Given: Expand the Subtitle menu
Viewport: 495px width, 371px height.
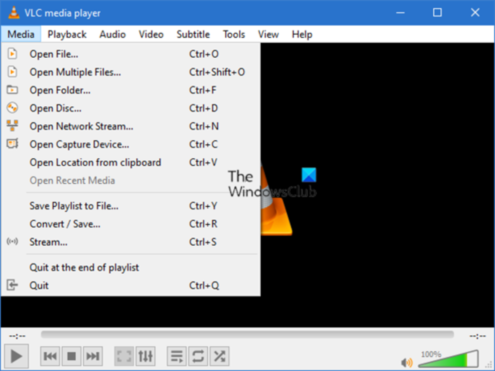Looking at the screenshot, I should [193, 35].
